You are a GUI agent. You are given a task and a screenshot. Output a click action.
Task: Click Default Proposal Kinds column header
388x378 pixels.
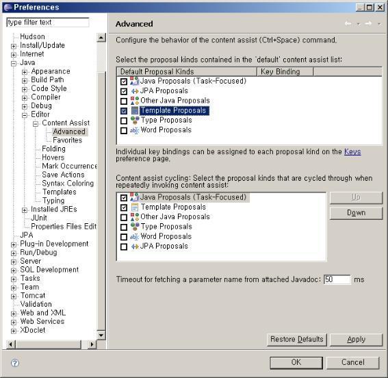pos(187,72)
